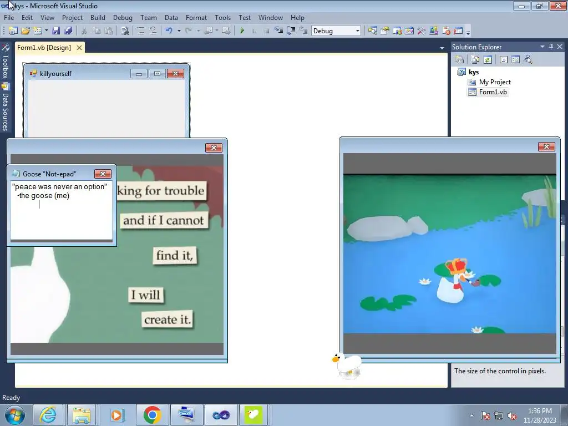Launch Internet Explorer from the taskbar
Screen dimensions: 568x426
[48, 415]
